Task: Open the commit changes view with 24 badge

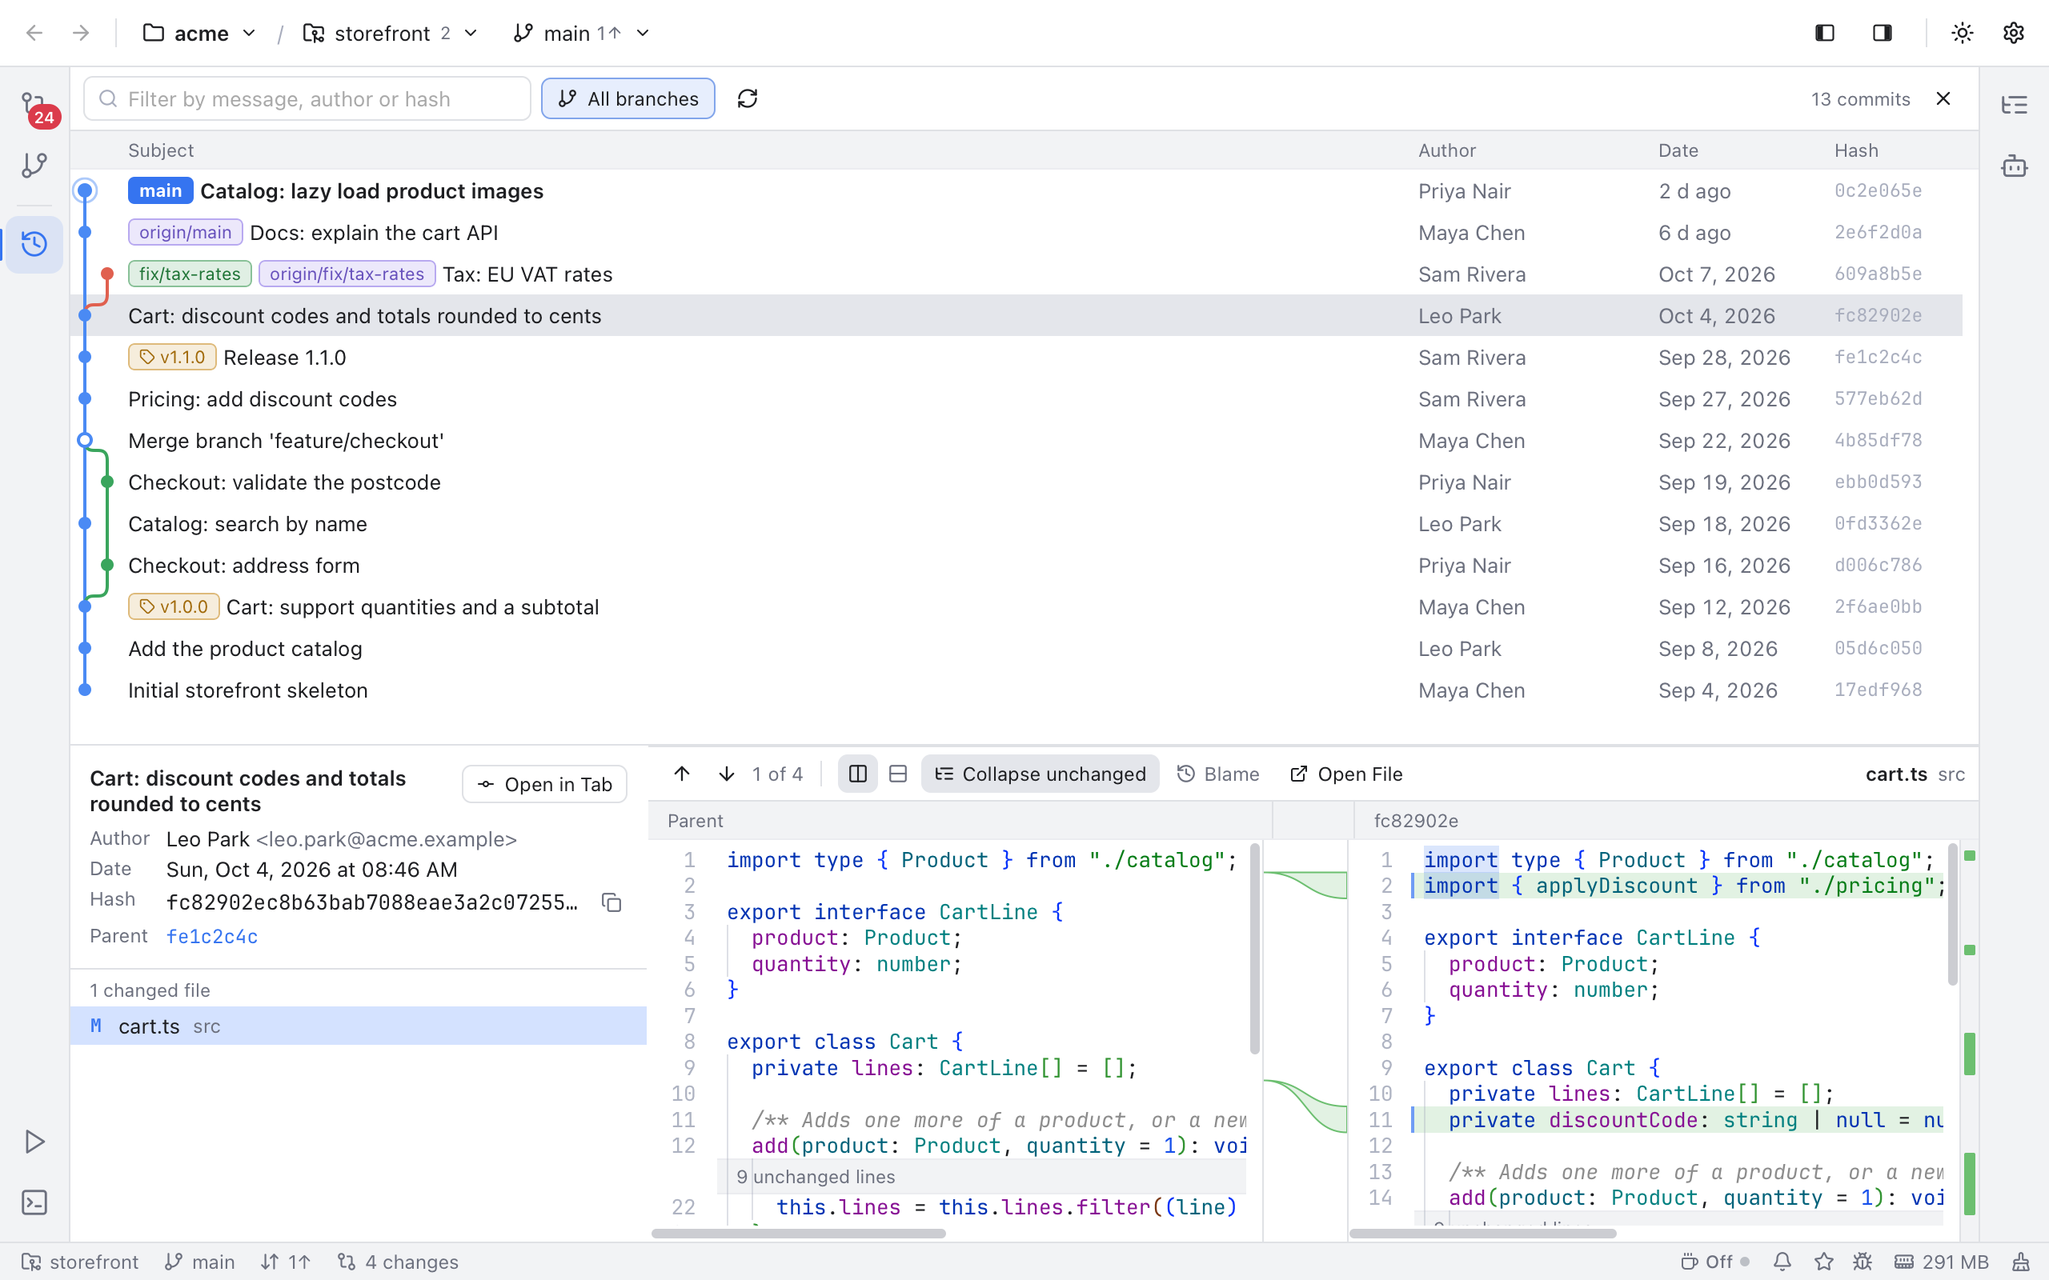Action: pos(34,107)
